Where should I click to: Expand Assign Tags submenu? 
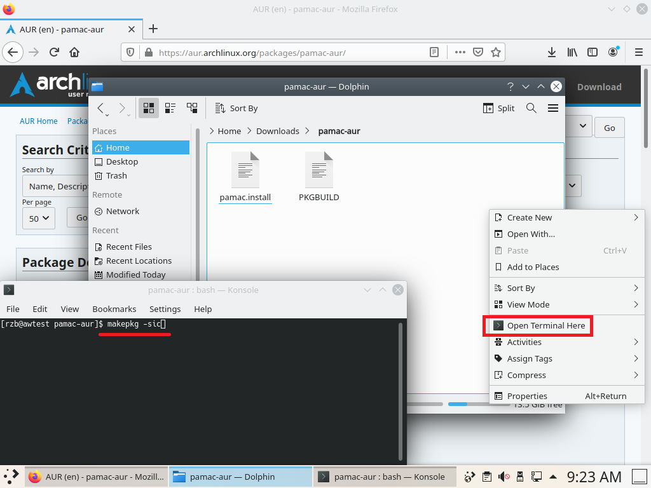[x=566, y=359]
